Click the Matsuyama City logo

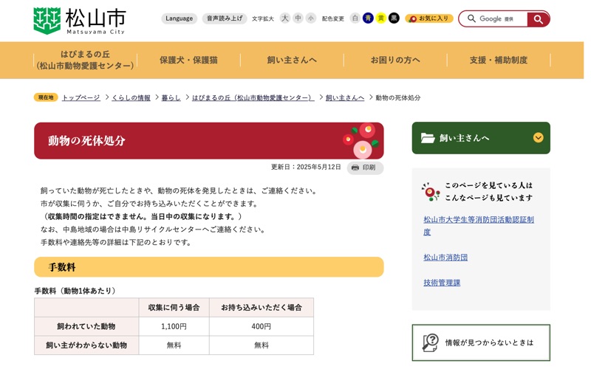pyautogui.click(x=79, y=21)
